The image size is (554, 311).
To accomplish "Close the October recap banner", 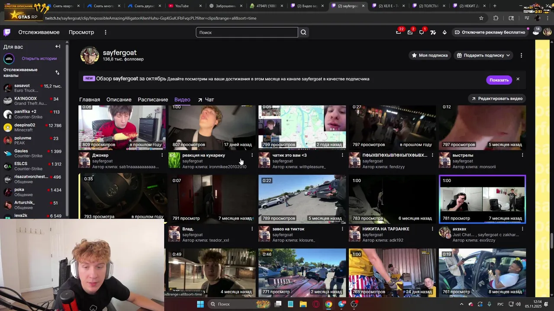I will (x=518, y=79).
